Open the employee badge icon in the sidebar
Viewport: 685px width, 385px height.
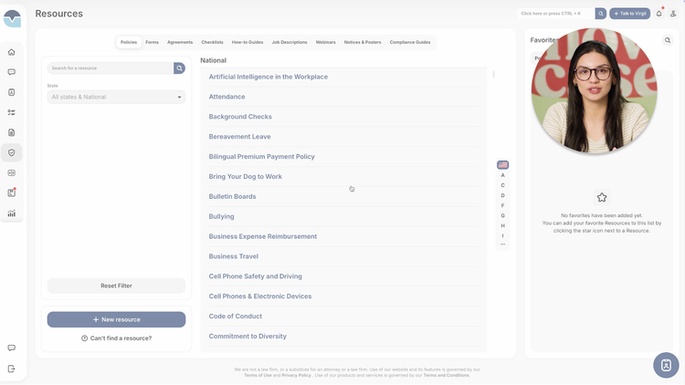pyautogui.click(x=12, y=92)
